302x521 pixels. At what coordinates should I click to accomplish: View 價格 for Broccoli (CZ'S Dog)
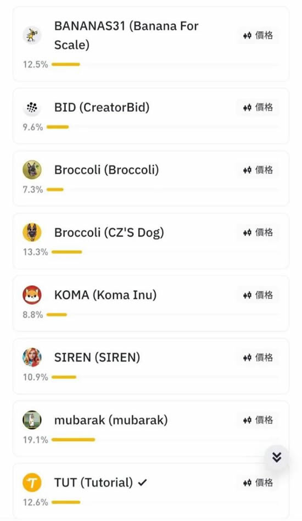point(258,232)
